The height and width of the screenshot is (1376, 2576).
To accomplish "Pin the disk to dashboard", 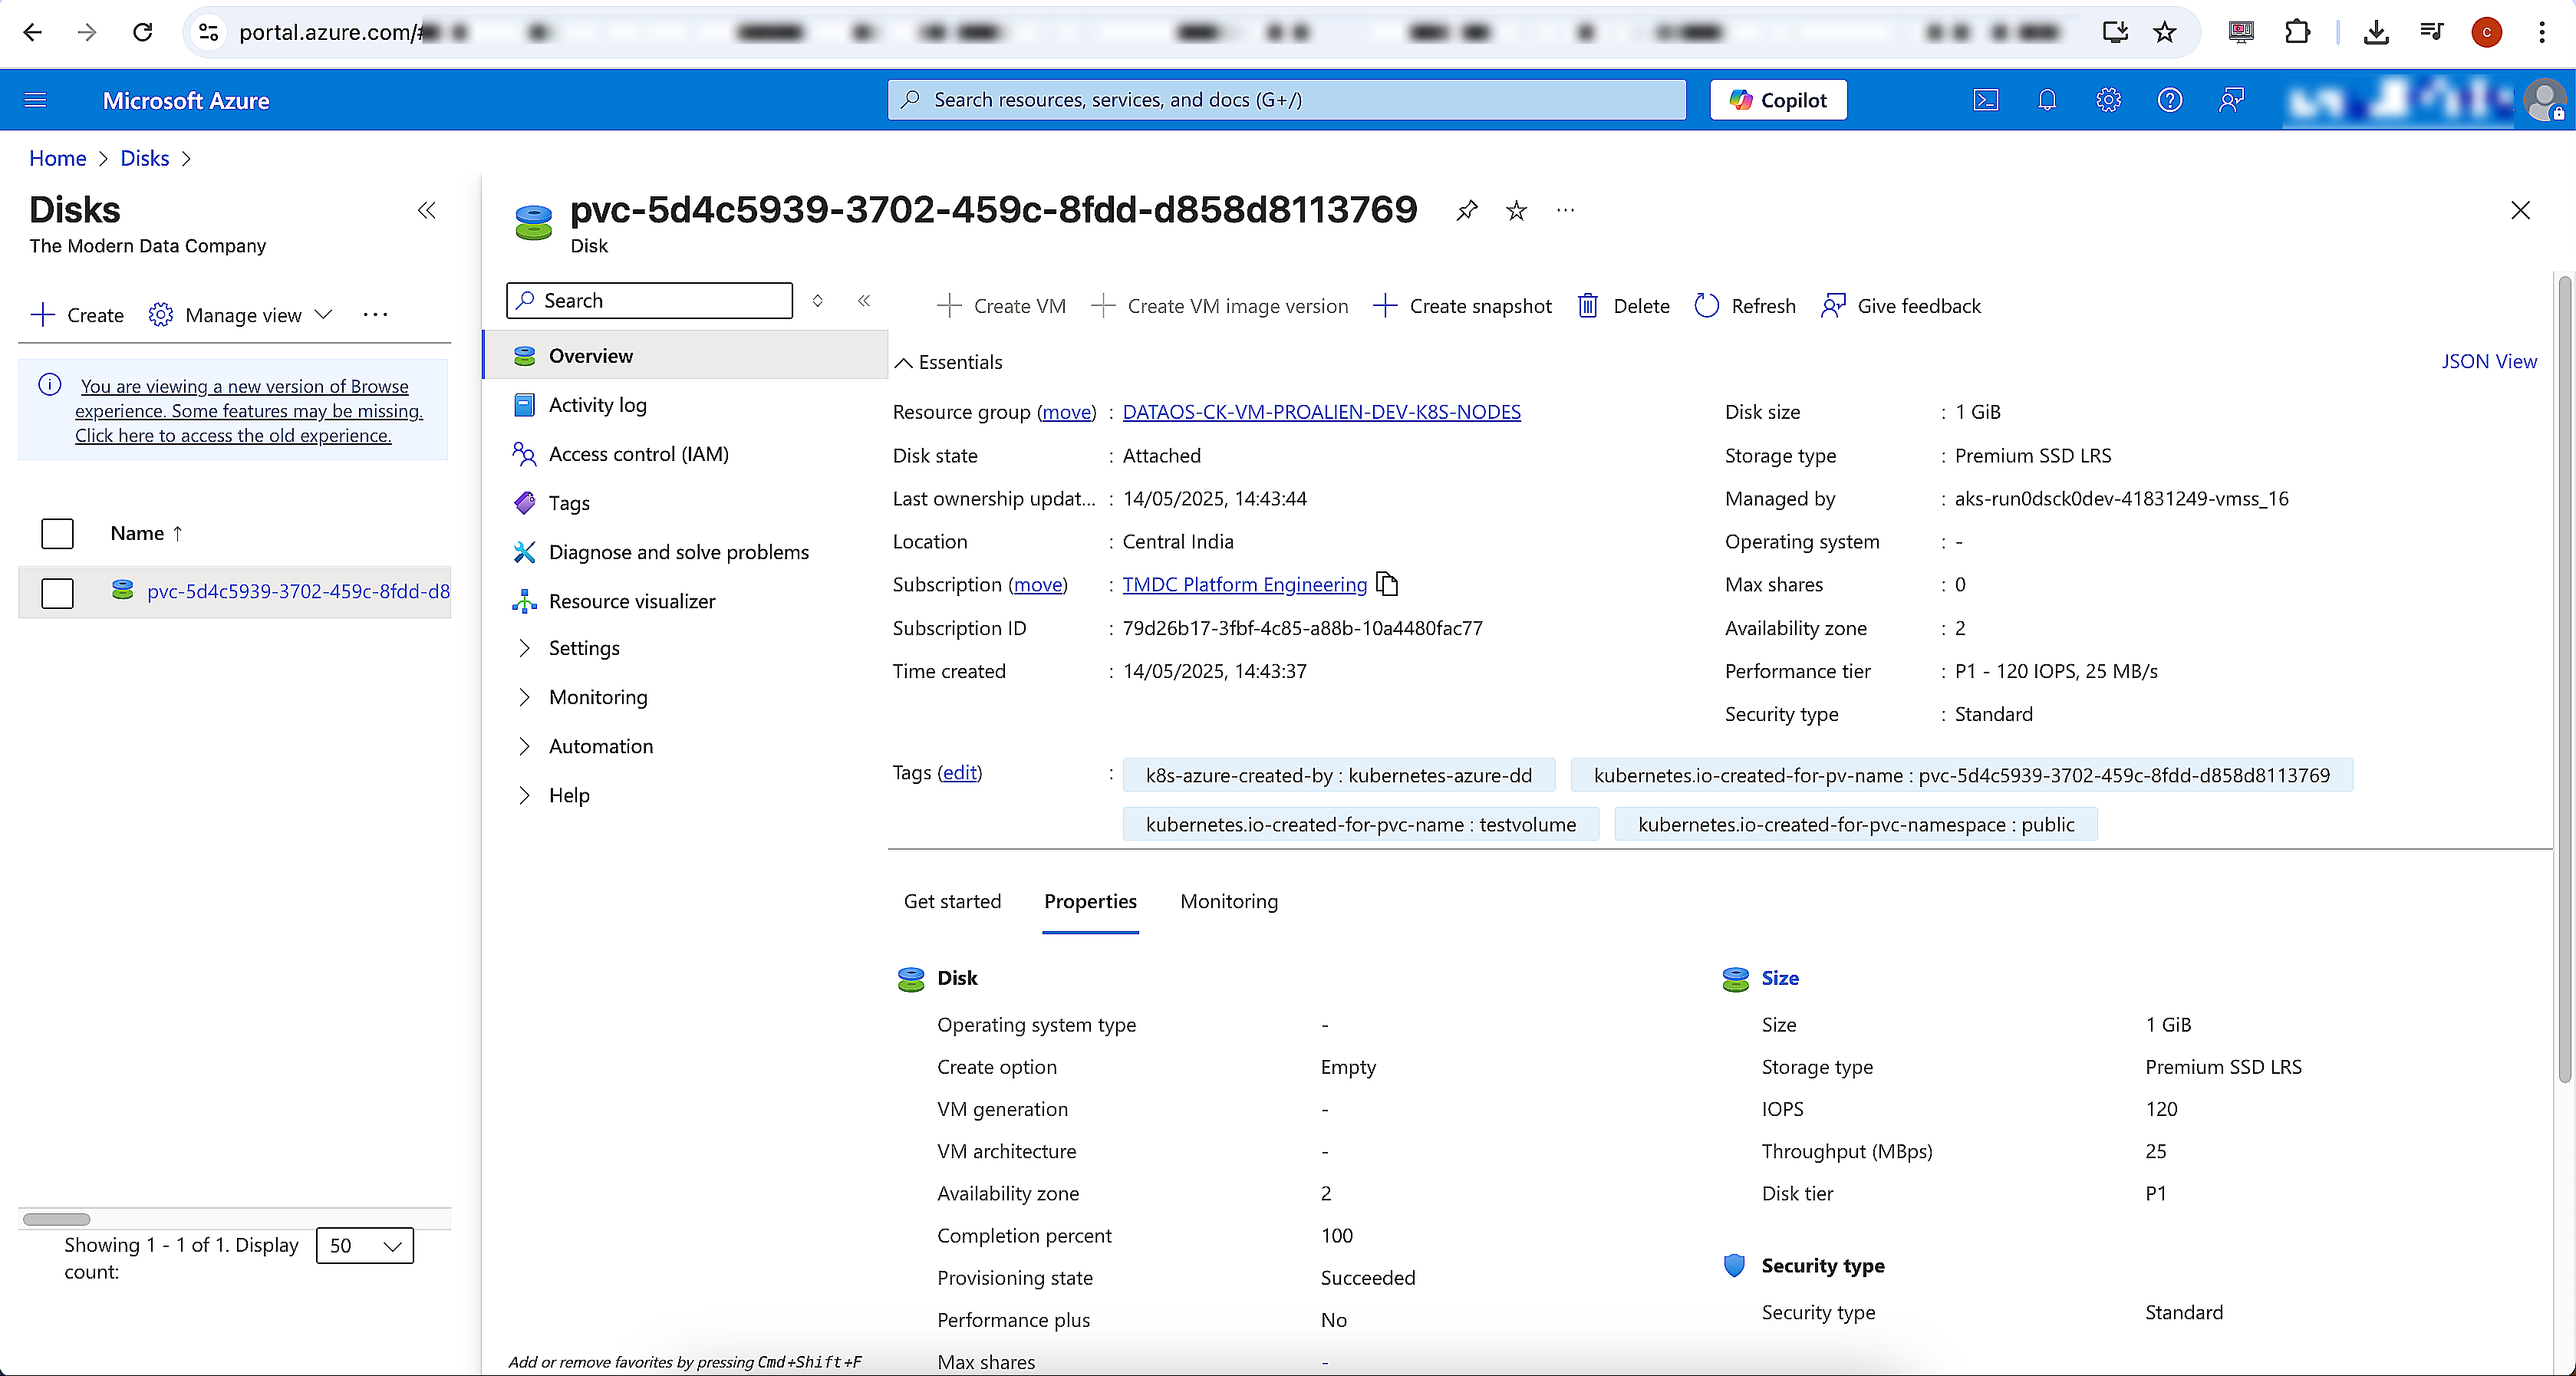I will point(1466,210).
